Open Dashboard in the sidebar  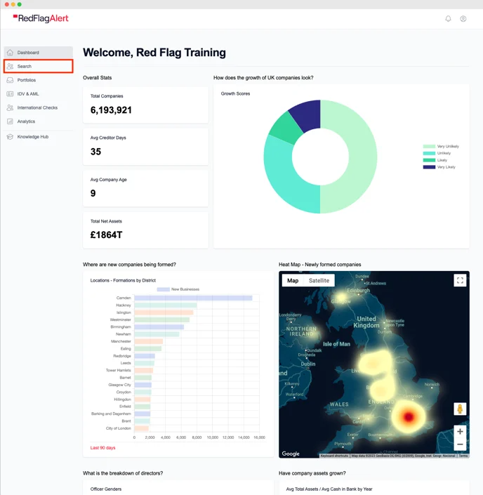tap(38, 53)
